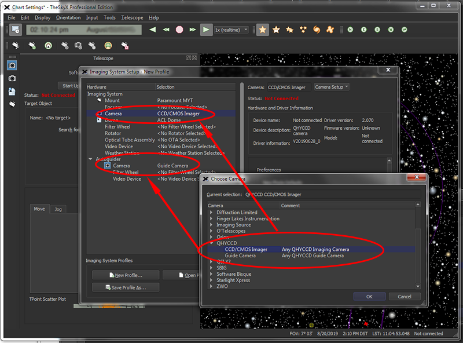Expand the SBIG camera group
Viewport: 463px width, 343px height.
pos(211,268)
